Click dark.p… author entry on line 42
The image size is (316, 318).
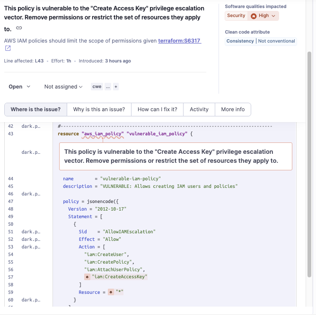pos(31,126)
